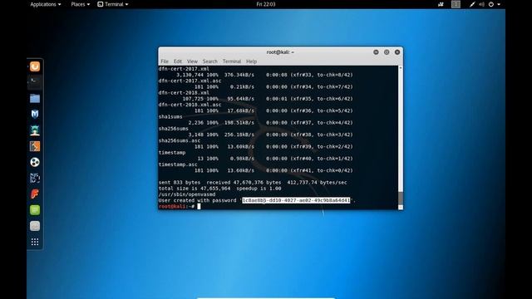Image resolution: width=532 pixels, height=299 pixels.
Task: Open the Firefox browser from the dock
Action: [35, 66]
